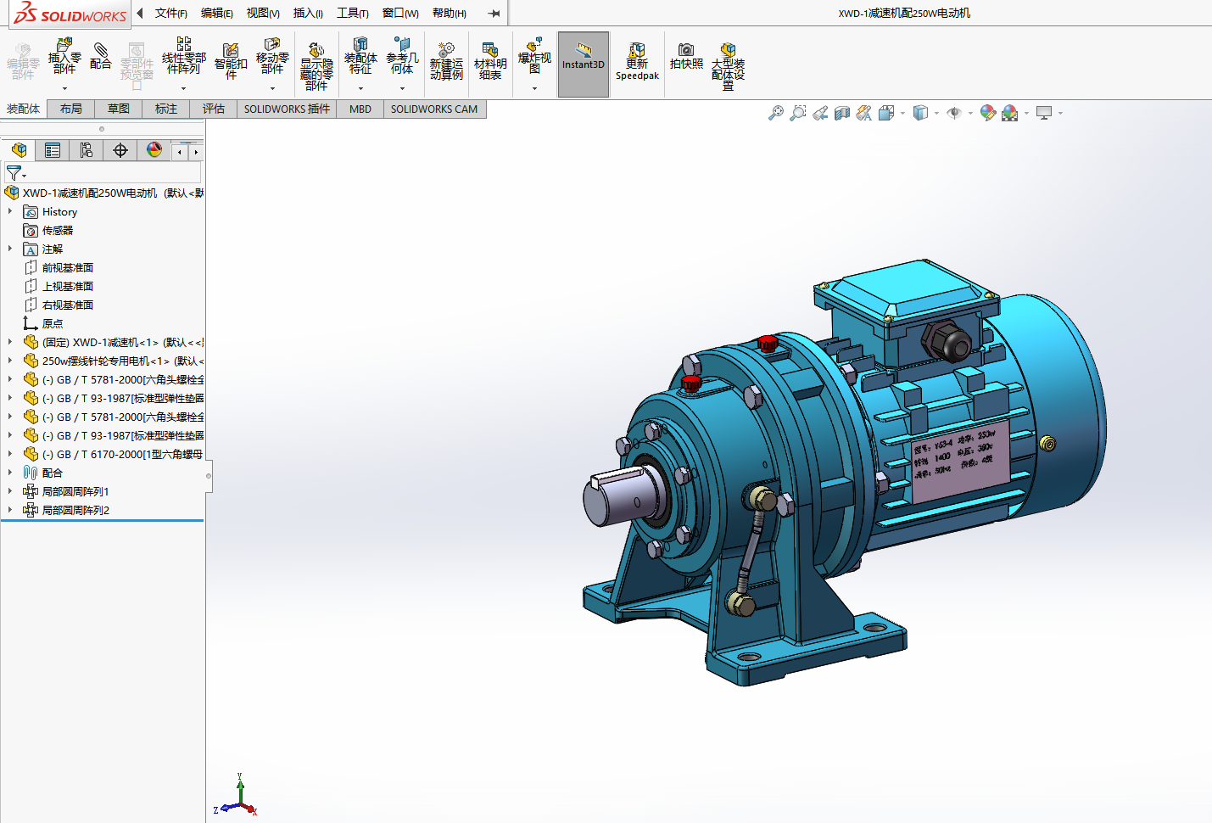Expand the 配合 mates folder node
Viewport: 1212px width, 823px height.
coord(10,473)
